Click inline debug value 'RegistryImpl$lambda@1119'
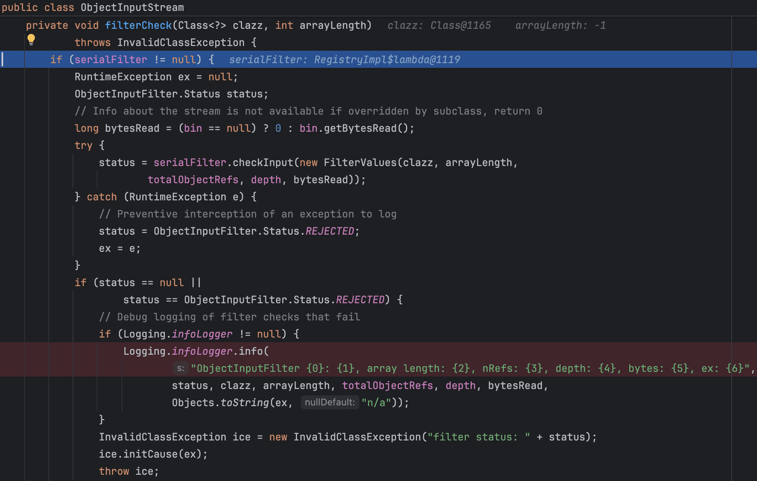Image resolution: width=757 pixels, height=481 pixels. tap(386, 60)
